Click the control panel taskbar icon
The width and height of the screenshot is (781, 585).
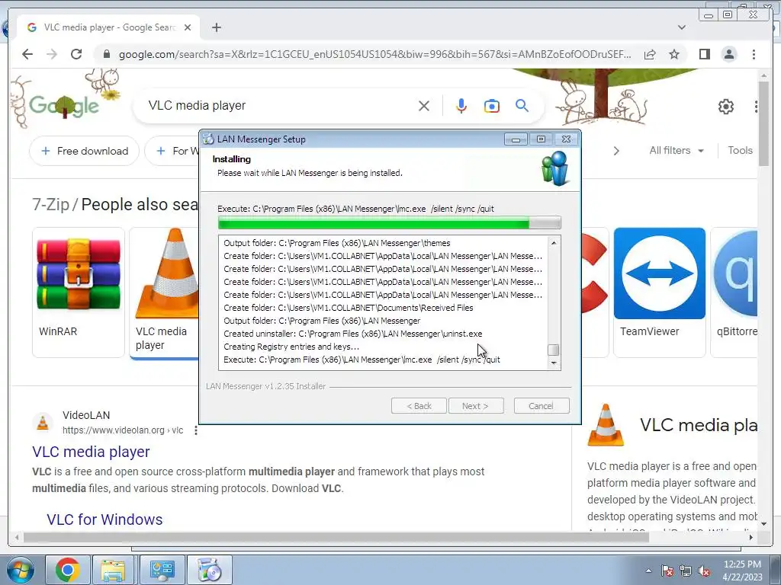(x=162, y=570)
